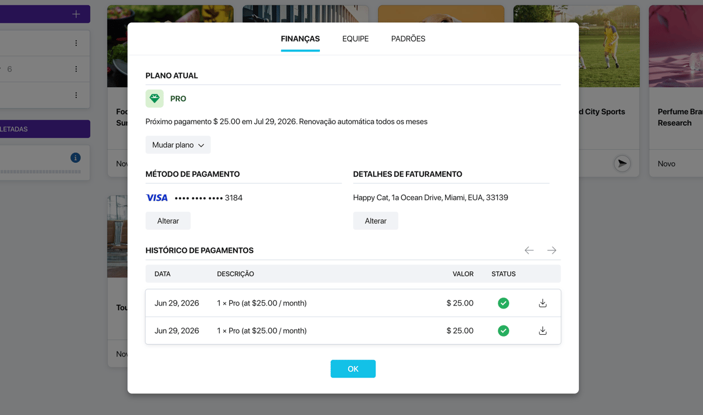
Task: Open the Perfume Brand Research card thumbnail
Action: [676, 46]
